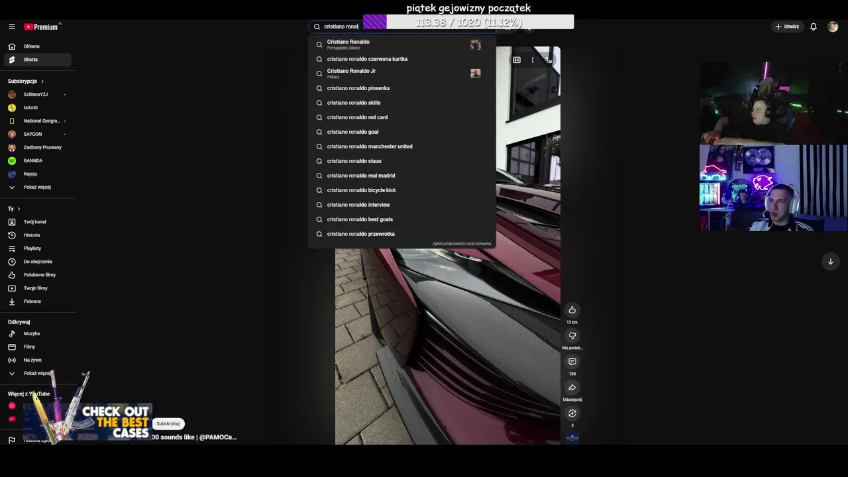Select suggestion cristiano ronaldo best goals
The height and width of the screenshot is (477, 848).
point(402,219)
